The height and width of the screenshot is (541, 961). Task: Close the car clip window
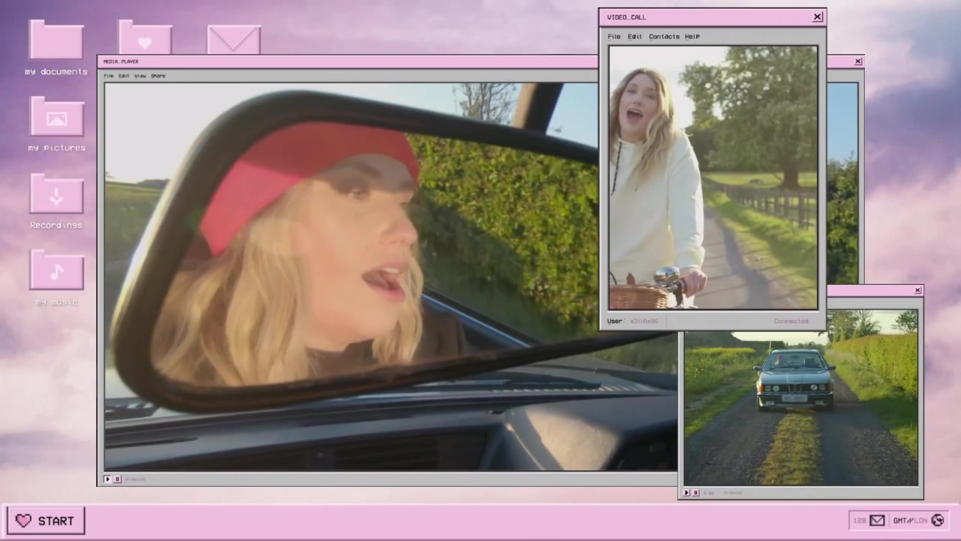917,290
